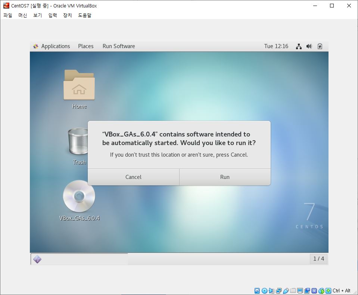358x295 pixels.
Task: Open the 파일 menu
Action: click(8, 15)
